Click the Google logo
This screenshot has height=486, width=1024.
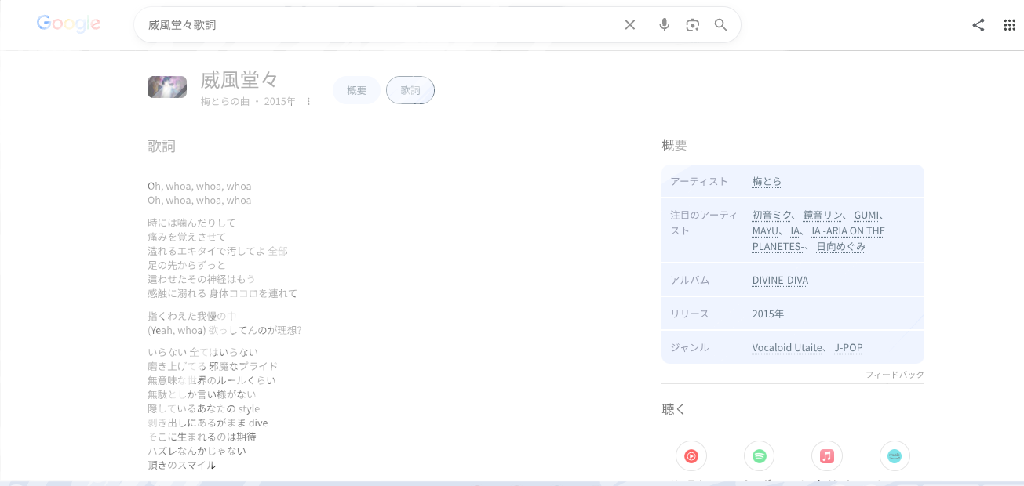click(x=68, y=24)
